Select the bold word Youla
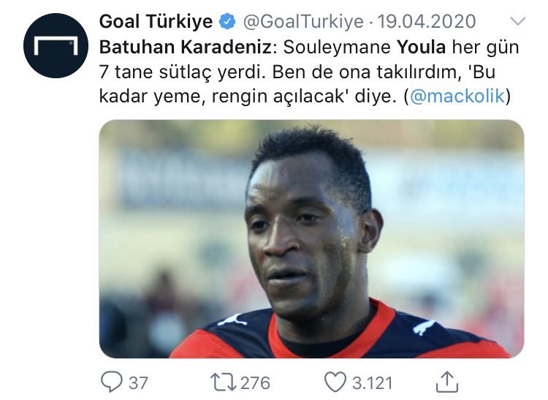Viewport: 548px width, 400px height. 421,48
